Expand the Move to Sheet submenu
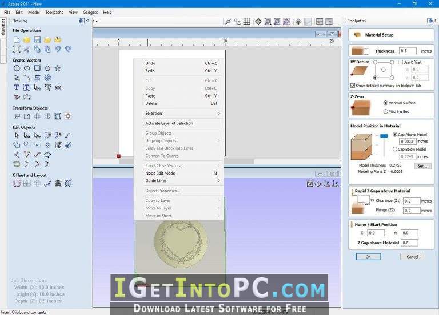This screenshot has width=439, height=315. coord(178,216)
